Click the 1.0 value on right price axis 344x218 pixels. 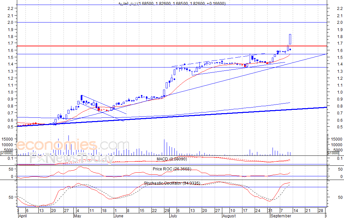pos(340,92)
